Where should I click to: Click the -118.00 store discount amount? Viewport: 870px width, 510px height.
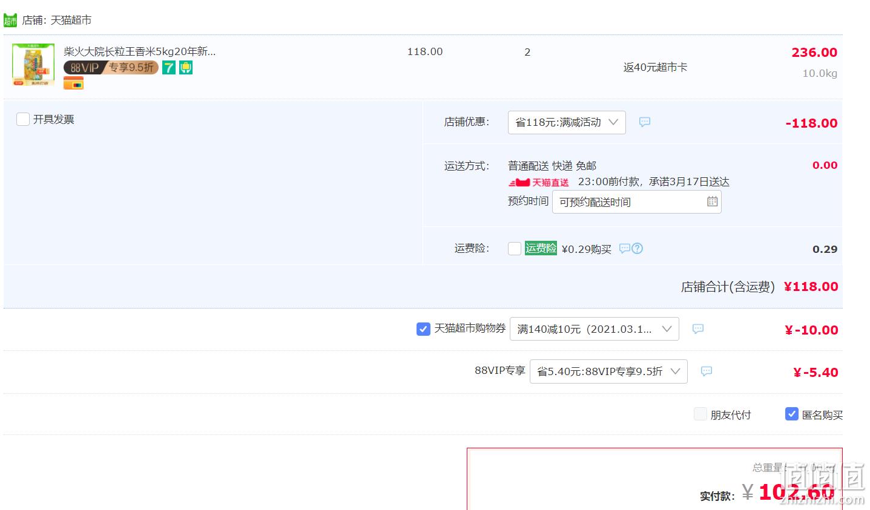pos(811,123)
